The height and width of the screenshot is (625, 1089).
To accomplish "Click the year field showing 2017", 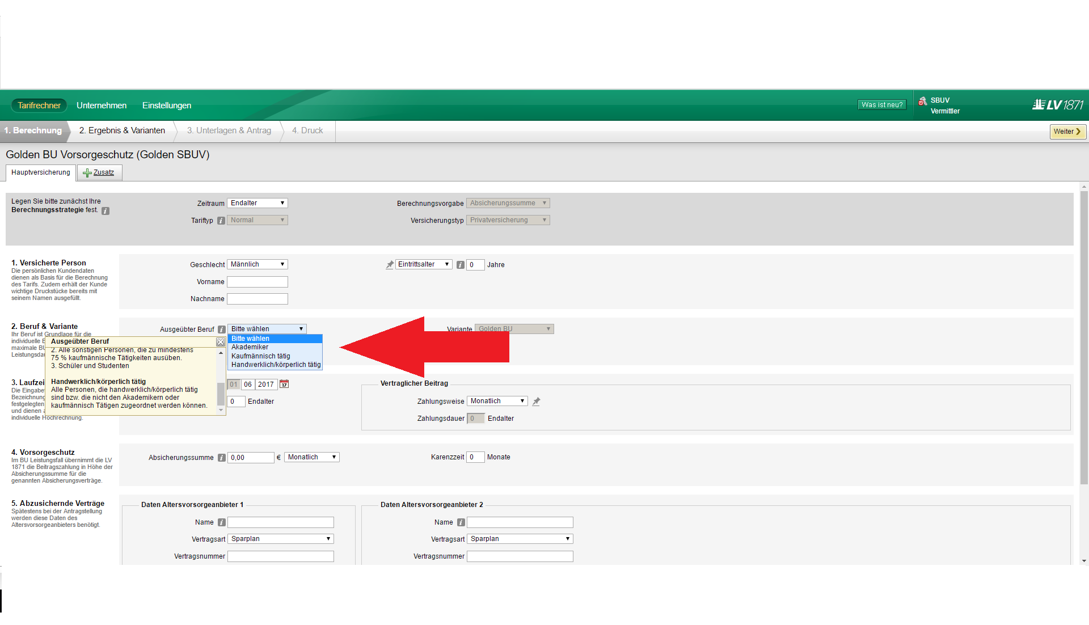I will (x=266, y=385).
